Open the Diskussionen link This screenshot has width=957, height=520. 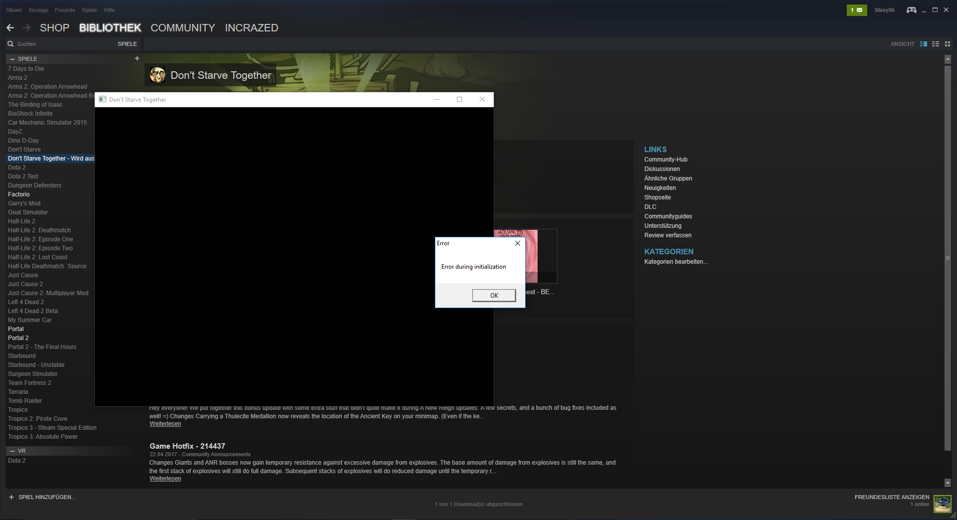[x=662, y=169]
